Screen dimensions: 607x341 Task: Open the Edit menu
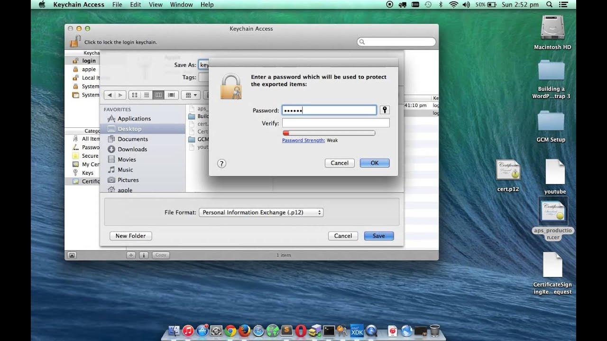tap(136, 5)
